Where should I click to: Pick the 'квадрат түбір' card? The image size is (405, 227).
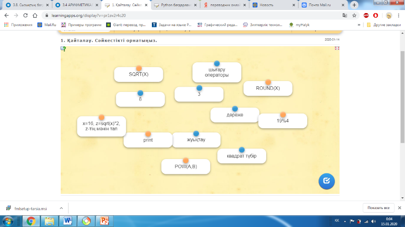click(x=242, y=156)
